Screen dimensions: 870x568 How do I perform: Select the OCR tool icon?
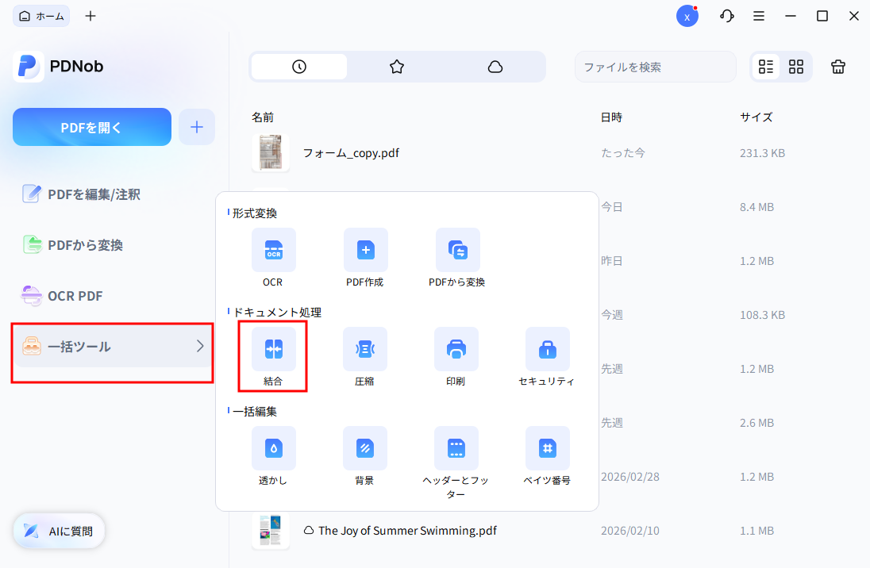pos(273,250)
